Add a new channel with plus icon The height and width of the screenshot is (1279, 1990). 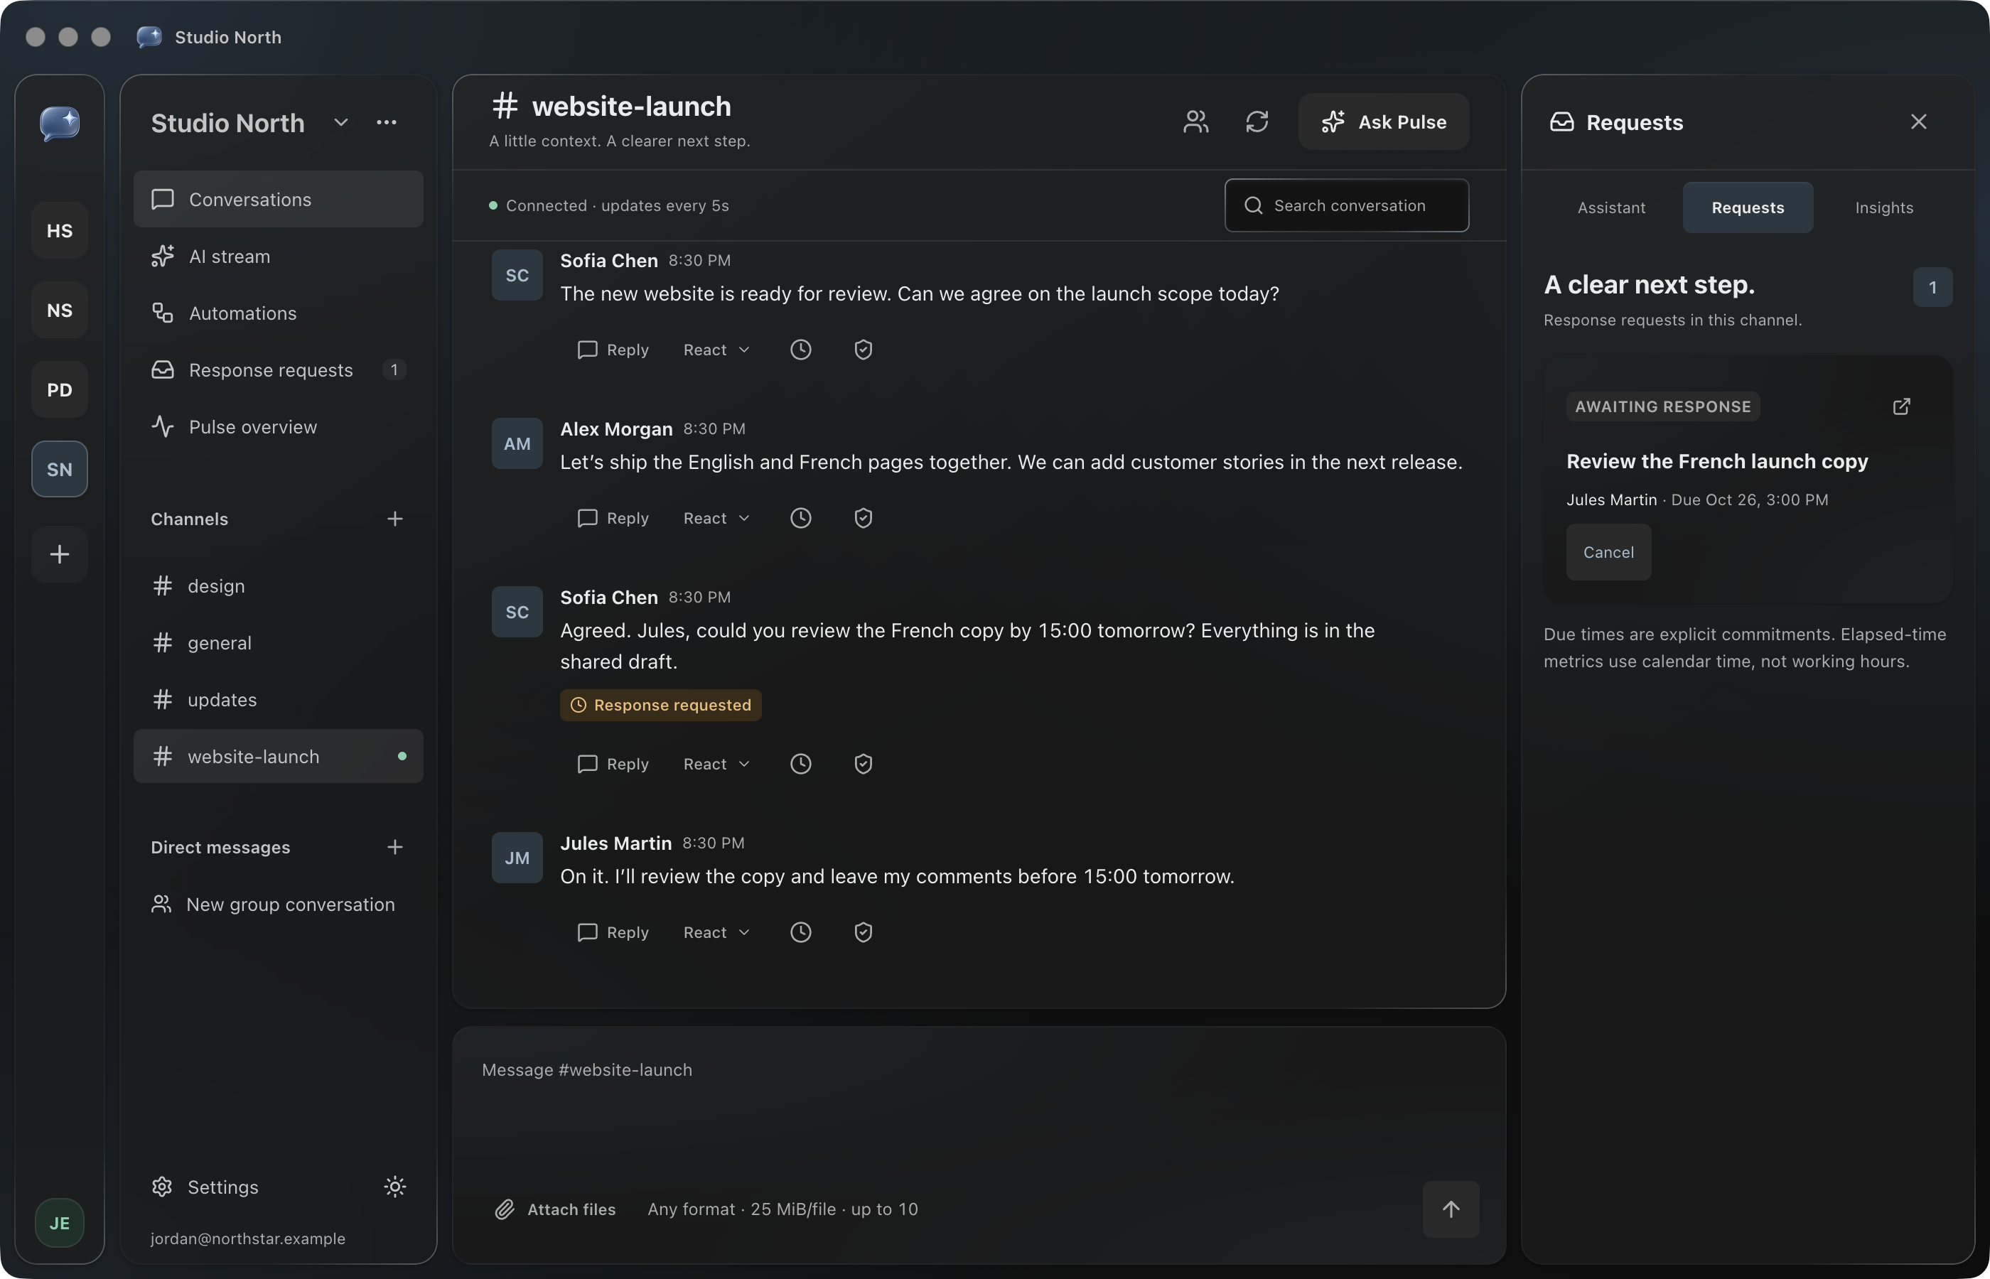(394, 519)
